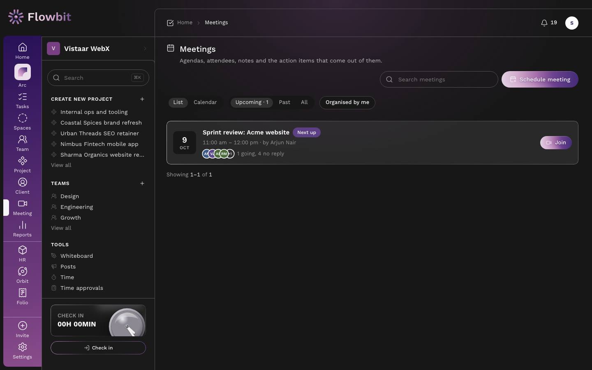Click Schedule meeting button
The height and width of the screenshot is (370, 592).
(540, 79)
